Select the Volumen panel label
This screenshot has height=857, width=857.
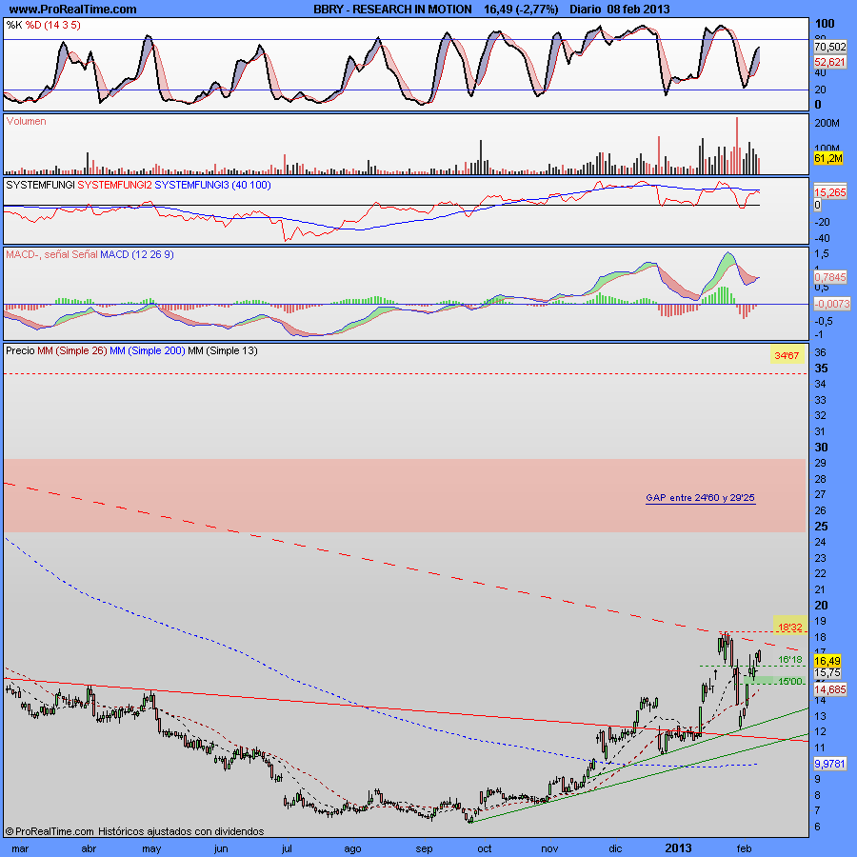pyautogui.click(x=27, y=121)
